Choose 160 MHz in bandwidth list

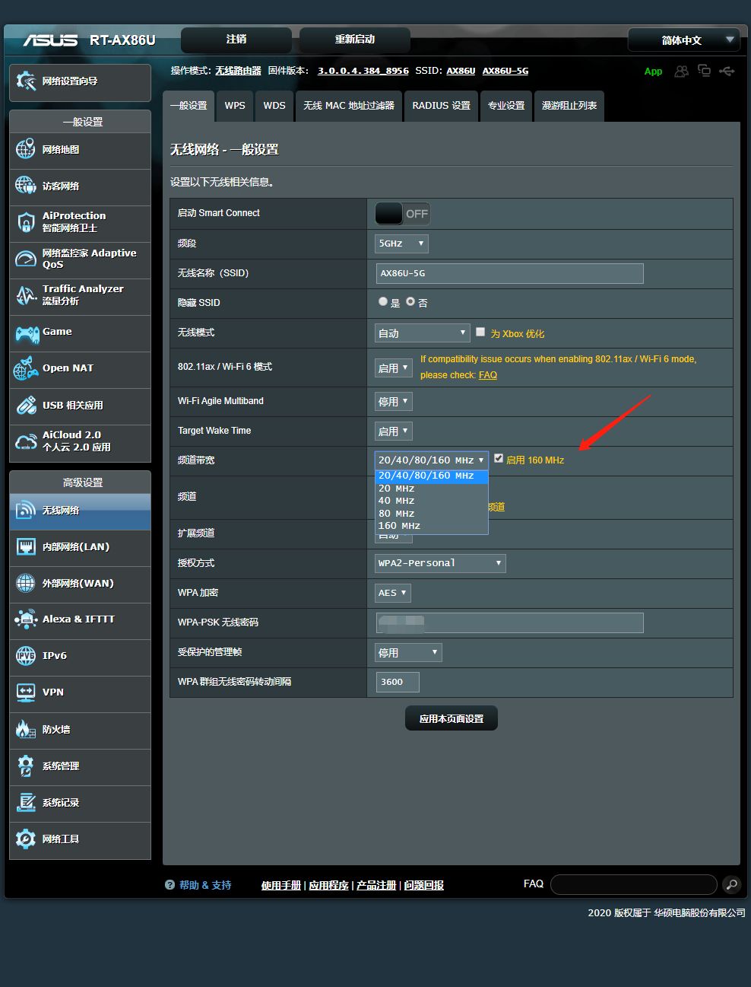pyautogui.click(x=431, y=526)
